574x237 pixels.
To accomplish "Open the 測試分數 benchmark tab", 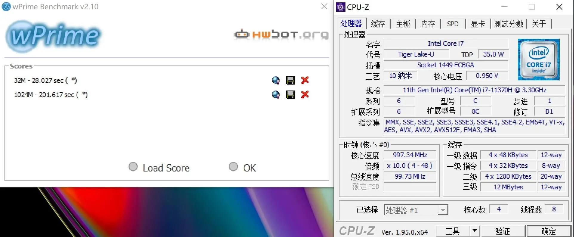I will (509, 24).
